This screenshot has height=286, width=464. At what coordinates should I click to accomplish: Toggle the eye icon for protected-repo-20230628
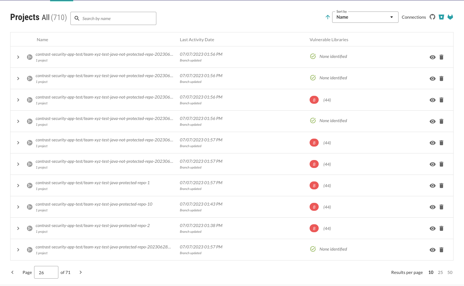(433, 250)
